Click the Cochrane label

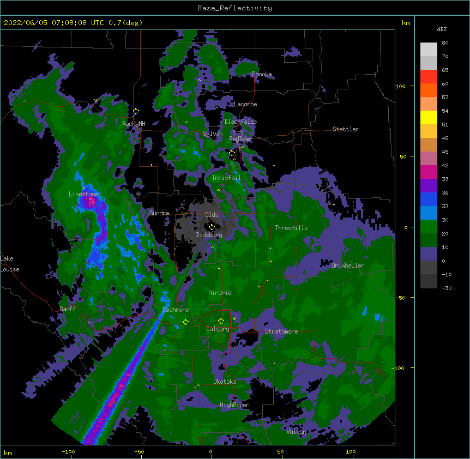pos(176,310)
